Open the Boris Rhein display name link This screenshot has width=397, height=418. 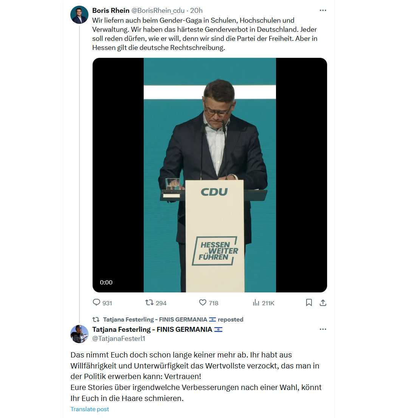click(x=111, y=10)
